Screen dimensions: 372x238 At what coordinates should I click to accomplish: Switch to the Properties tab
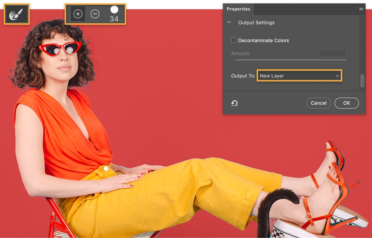pyautogui.click(x=238, y=9)
